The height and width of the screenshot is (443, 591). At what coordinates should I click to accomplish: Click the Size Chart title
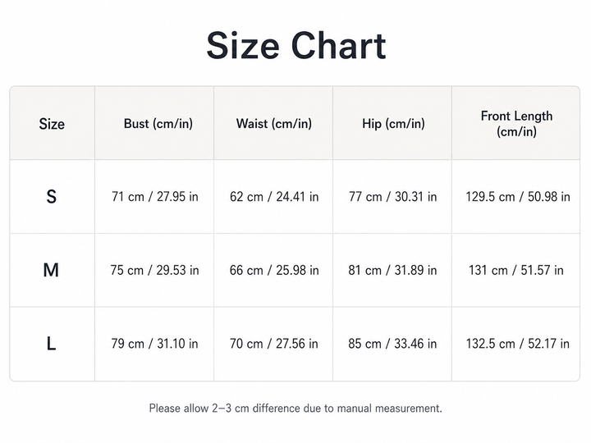point(296,46)
